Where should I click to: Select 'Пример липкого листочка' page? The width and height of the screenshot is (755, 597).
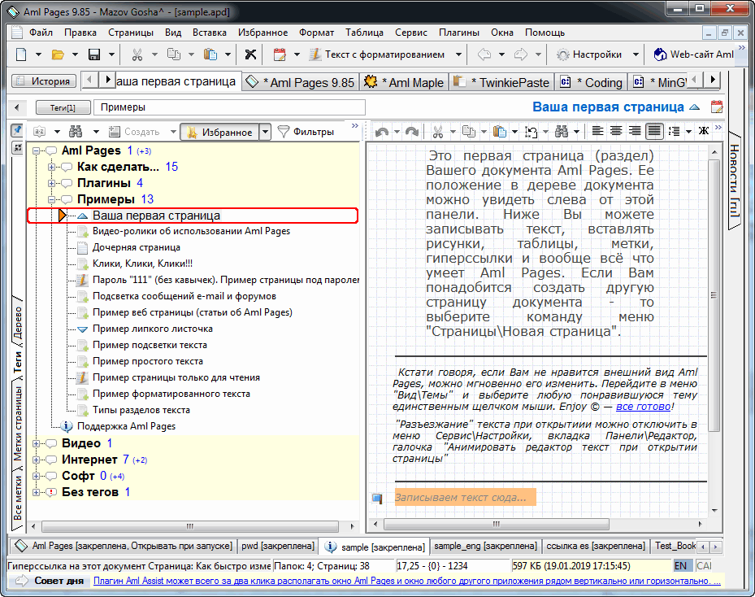153,329
